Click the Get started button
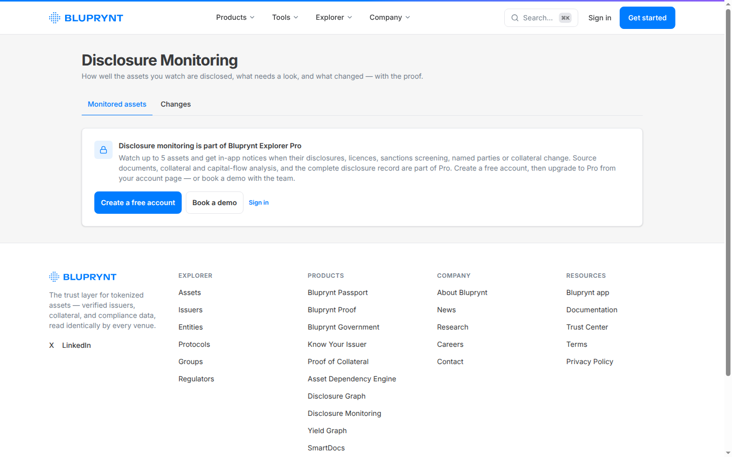This screenshot has height=457, width=732. tap(647, 18)
